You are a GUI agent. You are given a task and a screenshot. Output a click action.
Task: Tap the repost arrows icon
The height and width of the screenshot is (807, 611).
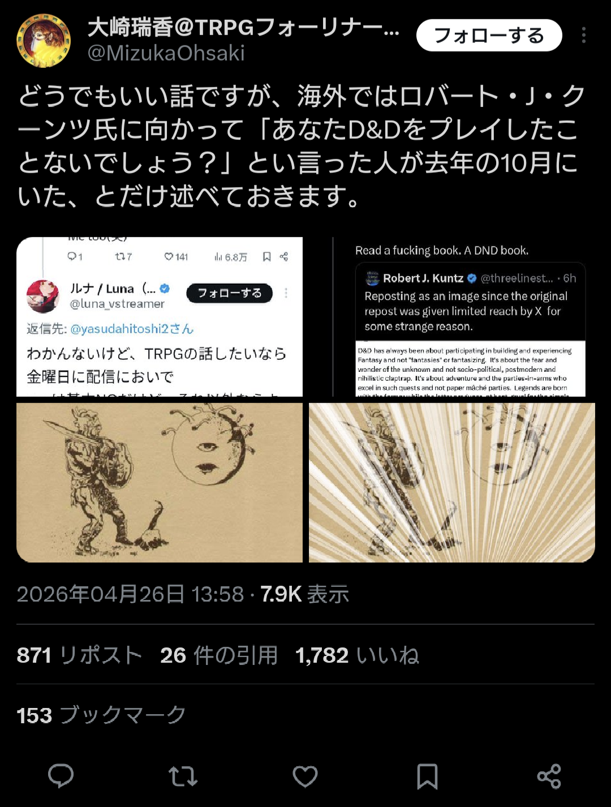[x=183, y=776]
